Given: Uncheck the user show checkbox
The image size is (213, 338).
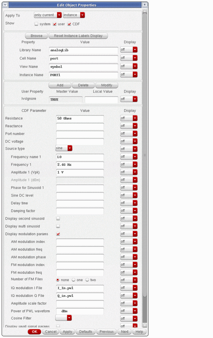Looking at the screenshot, I should click(55, 24).
